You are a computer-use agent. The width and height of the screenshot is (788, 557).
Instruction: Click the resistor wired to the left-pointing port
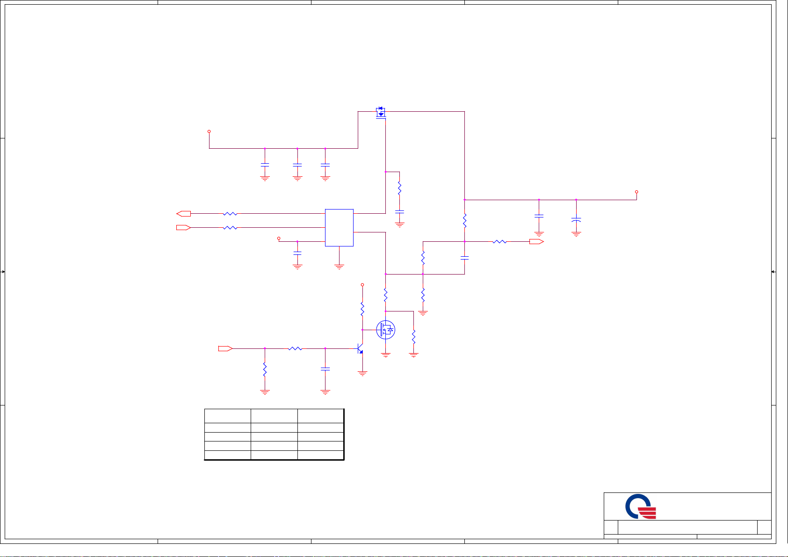(230, 214)
